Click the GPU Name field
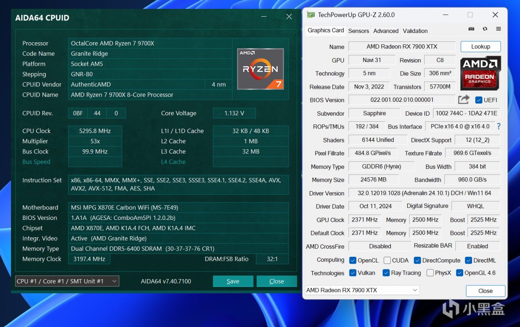 coord(402,47)
